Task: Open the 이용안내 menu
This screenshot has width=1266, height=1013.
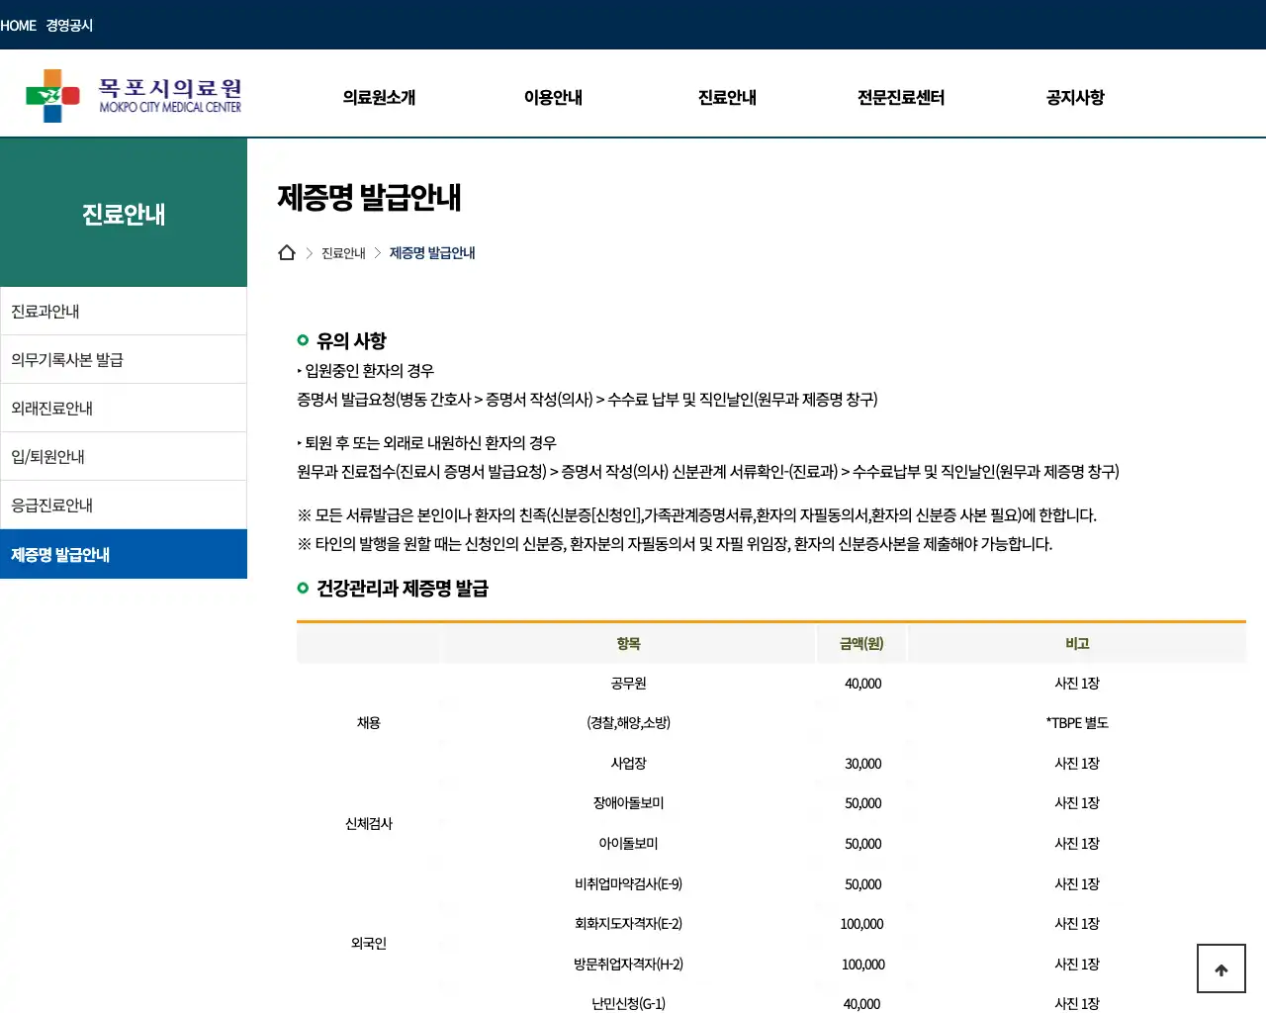Action: 553,97
